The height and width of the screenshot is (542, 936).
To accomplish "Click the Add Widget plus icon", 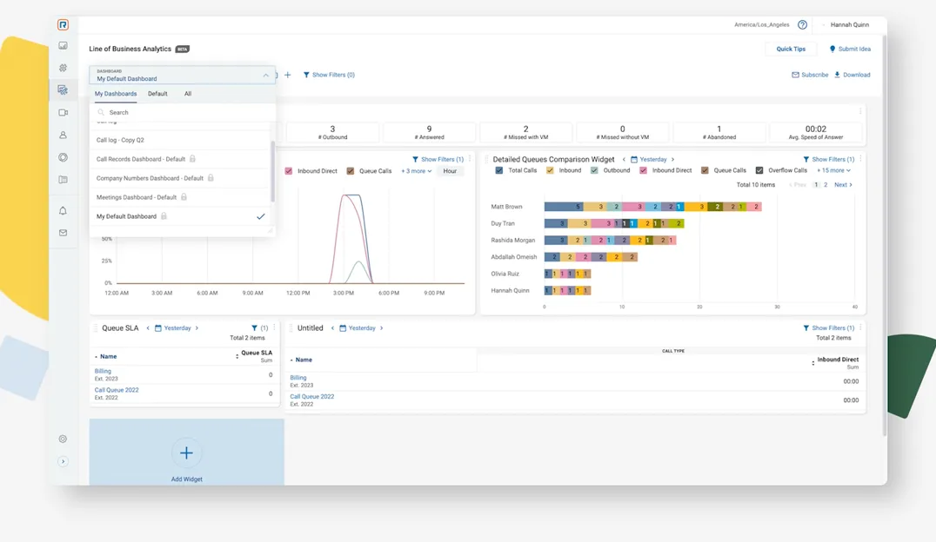I will coord(186,453).
